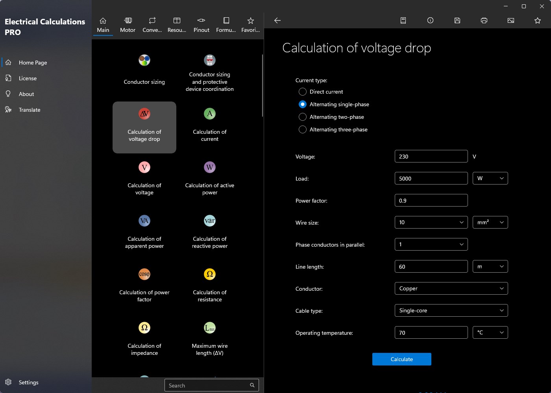This screenshot has width=551, height=393.
Task: Switch to the Formulas tab
Action: (x=226, y=25)
